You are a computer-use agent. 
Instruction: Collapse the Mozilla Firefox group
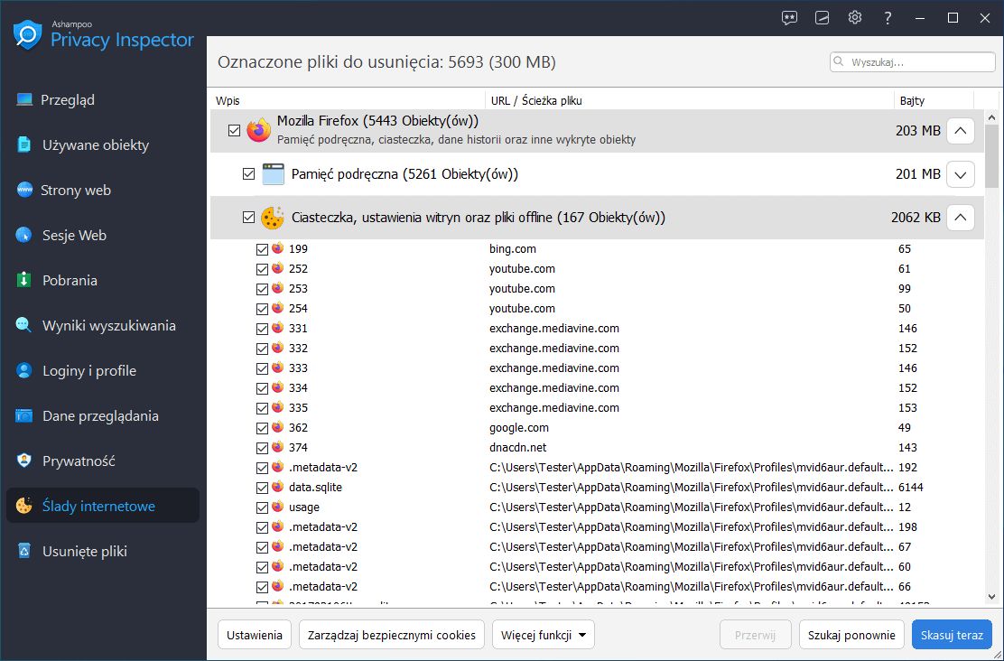click(x=960, y=131)
